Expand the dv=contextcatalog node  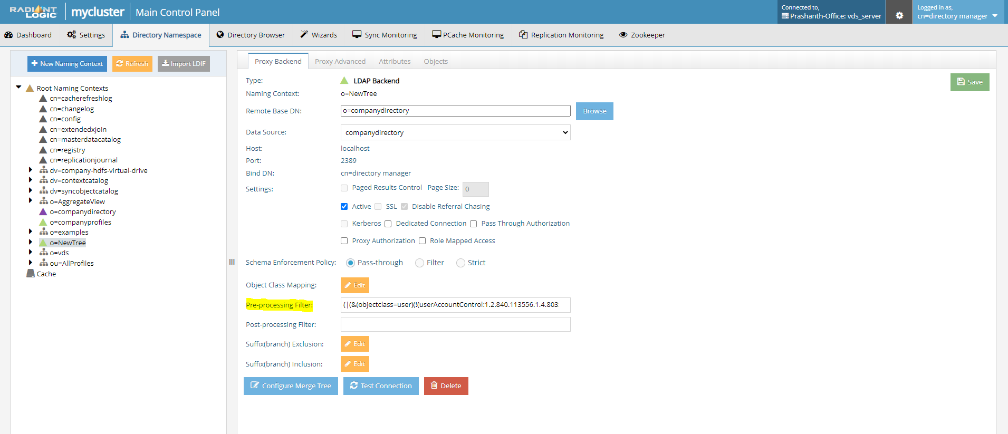30,180
